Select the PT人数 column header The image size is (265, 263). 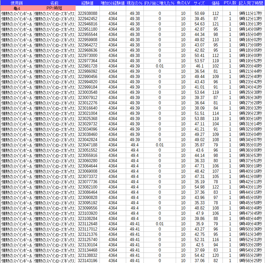tap(230, 3)
